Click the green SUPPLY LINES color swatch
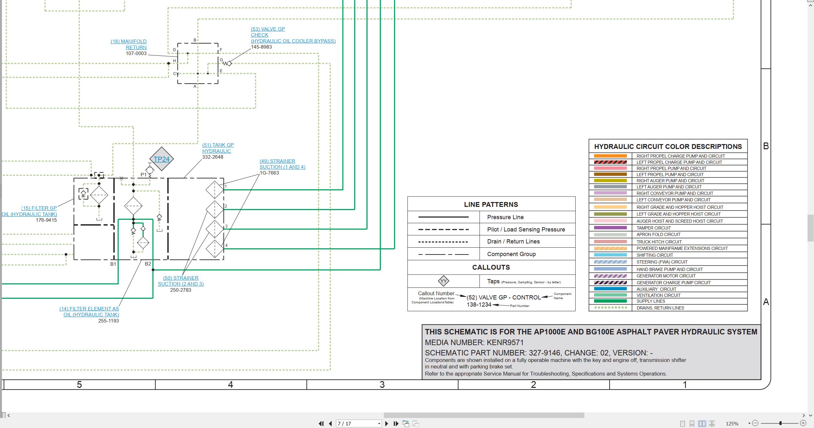This screenshot has width=814, height=428. click(610, 301)
